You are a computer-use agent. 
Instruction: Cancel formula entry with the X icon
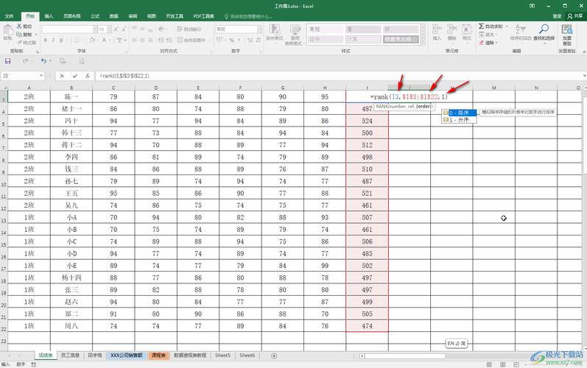point(62,76)
